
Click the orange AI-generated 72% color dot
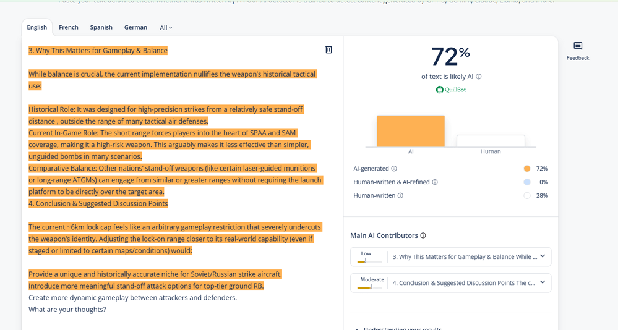point(526,169)
